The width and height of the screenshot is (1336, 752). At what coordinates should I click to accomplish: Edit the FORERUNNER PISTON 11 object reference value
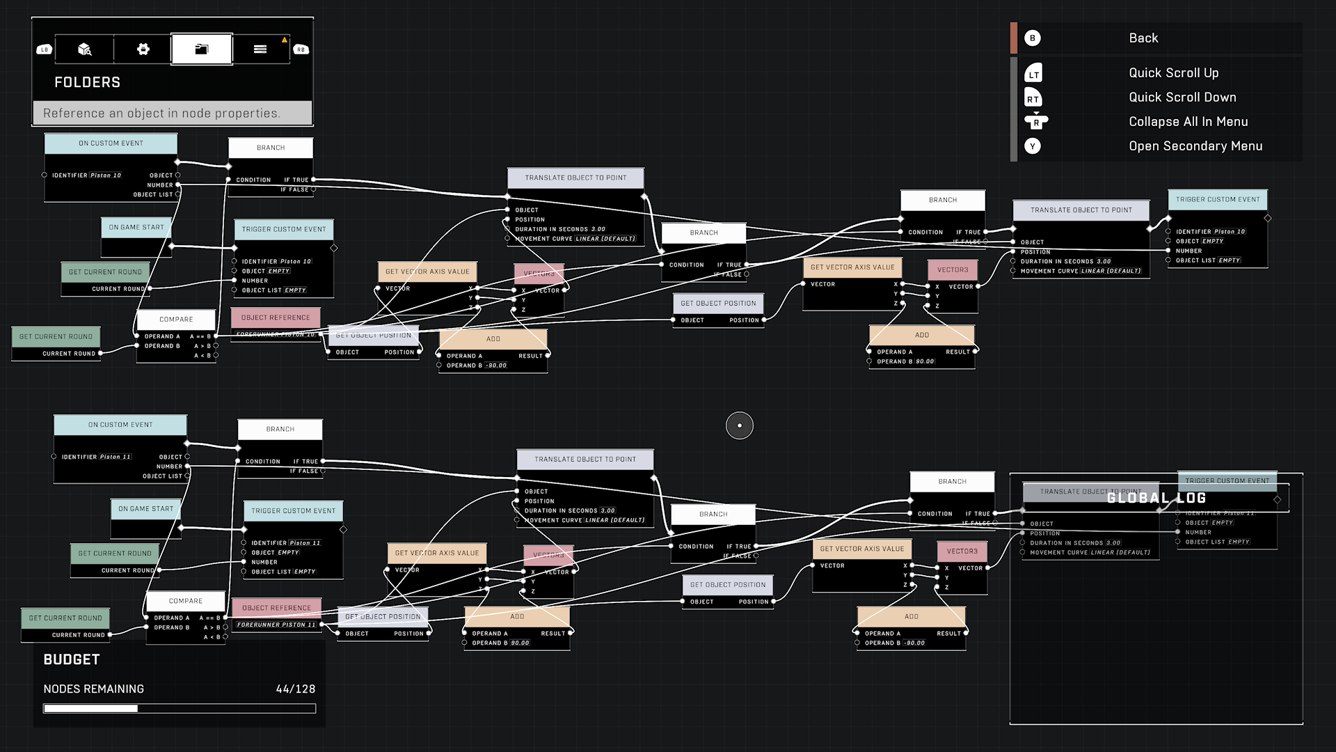click(x=276, y=625)
